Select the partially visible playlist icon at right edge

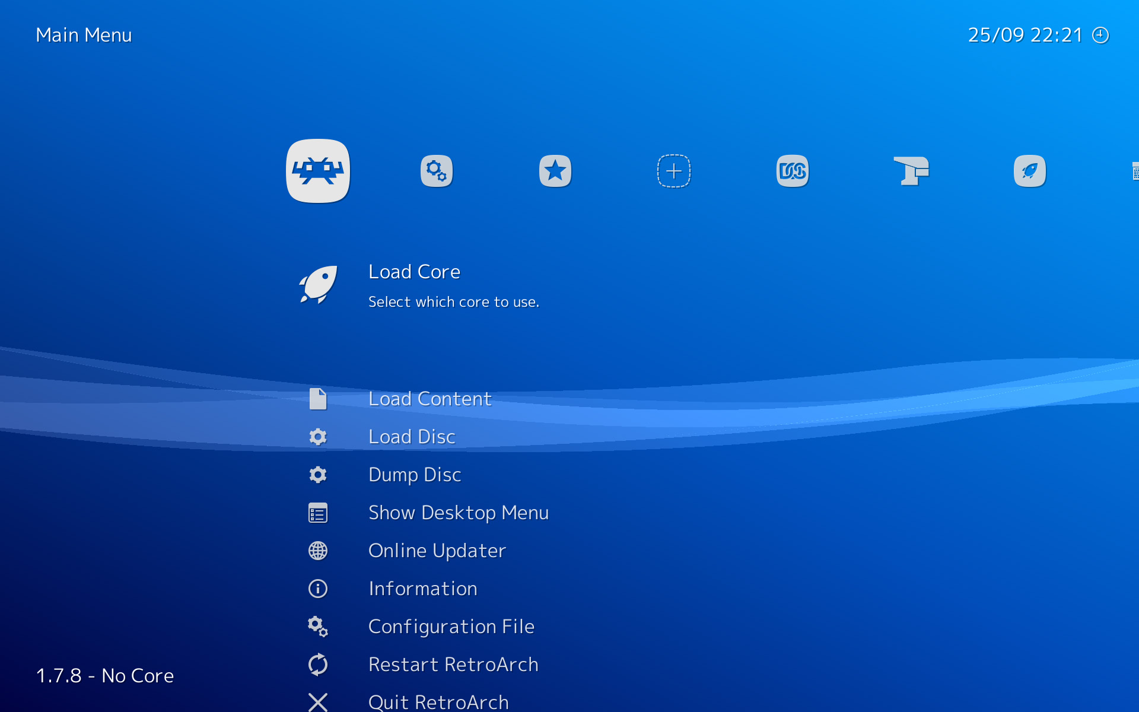[1135, 172]
